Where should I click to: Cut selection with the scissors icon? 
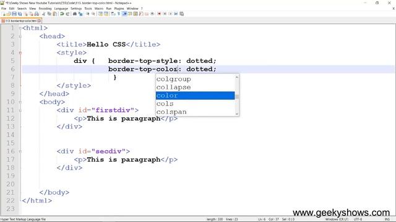point(43,14)
